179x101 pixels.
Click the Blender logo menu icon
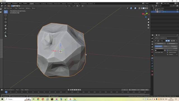(2, 3)
